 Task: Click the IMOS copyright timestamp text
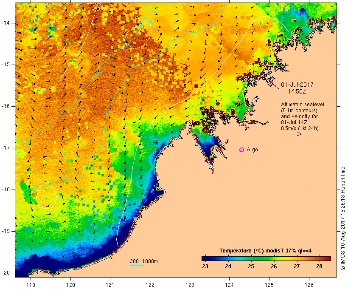click(x=343, y=219)
